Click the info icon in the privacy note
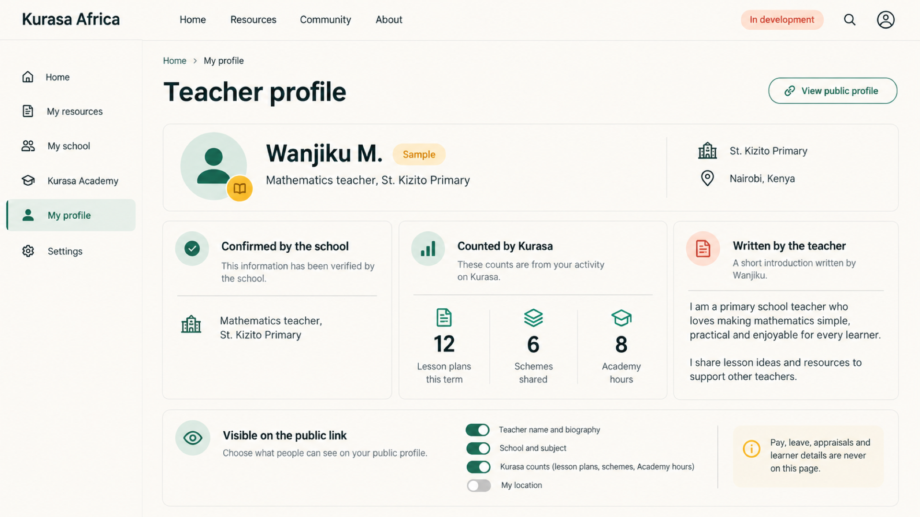 pyautogui.click(x=751, y=449)
